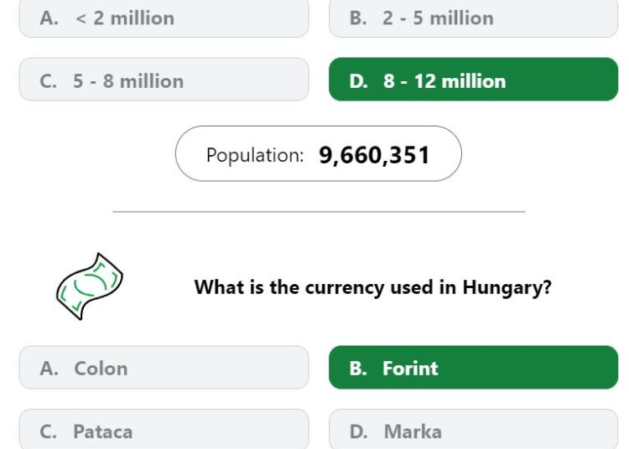Select highlighted '8 - 12 million' answer
The width and height of the screenshot is (629, 449).
click(473, 80)
